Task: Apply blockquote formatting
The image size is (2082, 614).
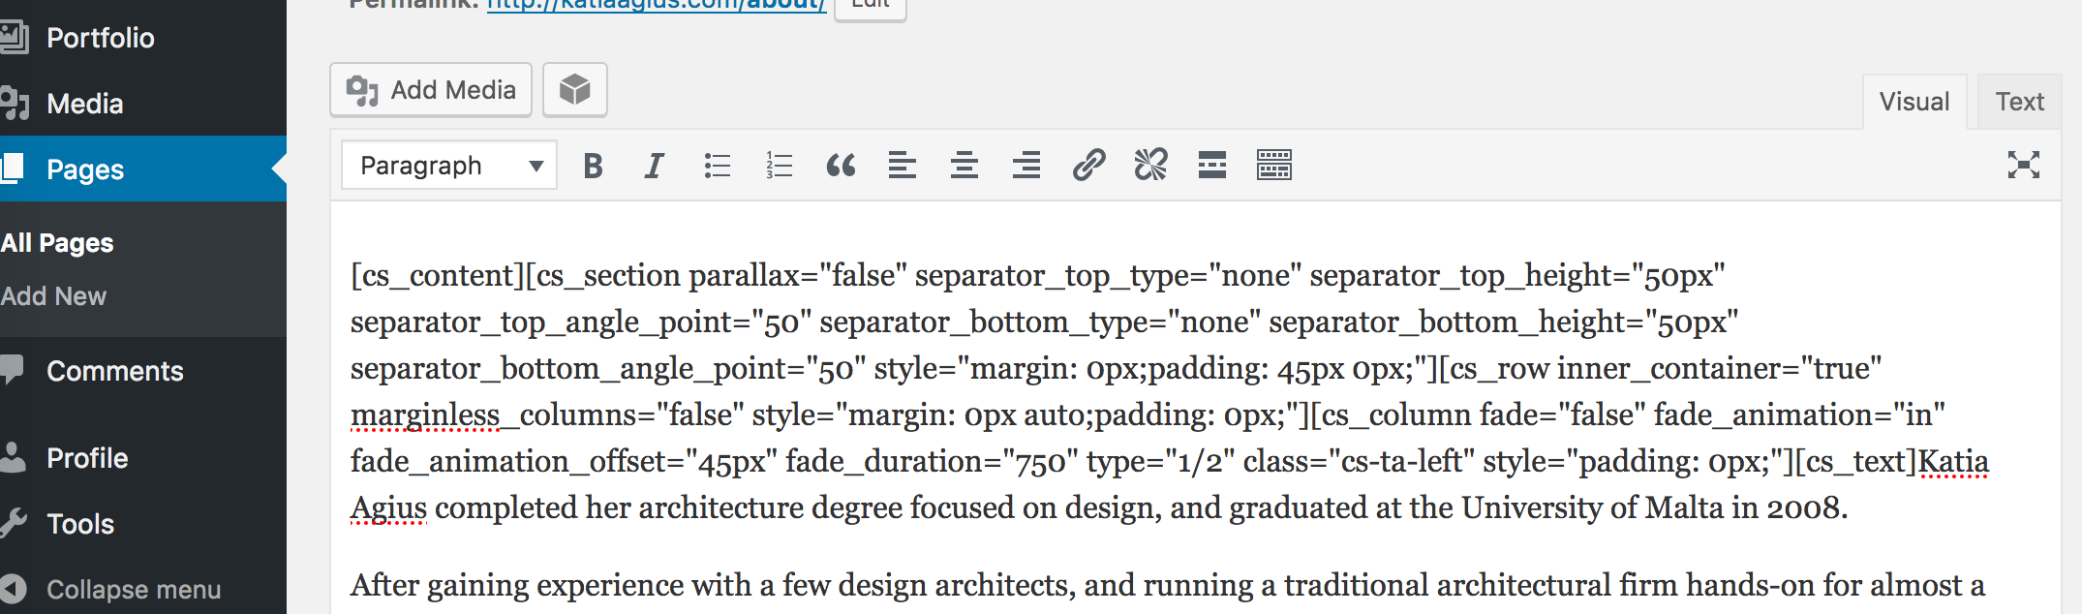Action: click(x=841, y=166)
